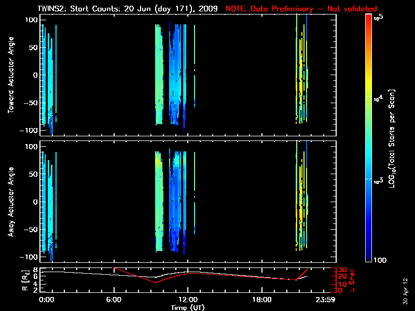Screen dimensions: 415x311
Task: Click the "100" label at the color bar bottom
Action: coord(380,260)
